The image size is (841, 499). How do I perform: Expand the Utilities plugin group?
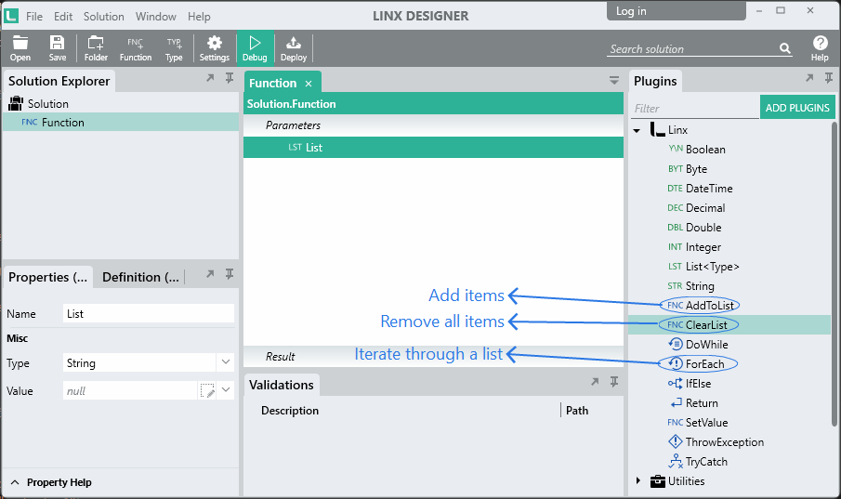[637, 480]
